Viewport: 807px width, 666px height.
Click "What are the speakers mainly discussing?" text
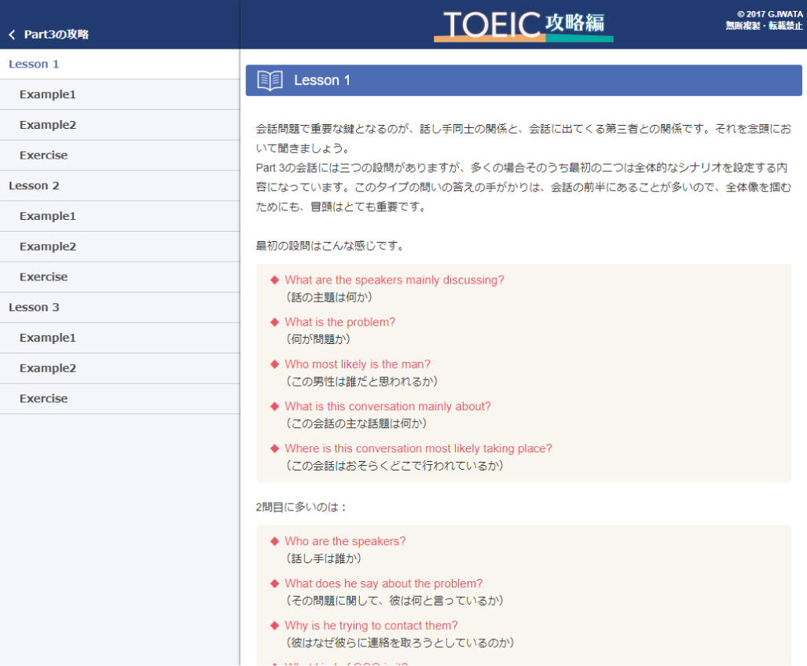[394, 280]
